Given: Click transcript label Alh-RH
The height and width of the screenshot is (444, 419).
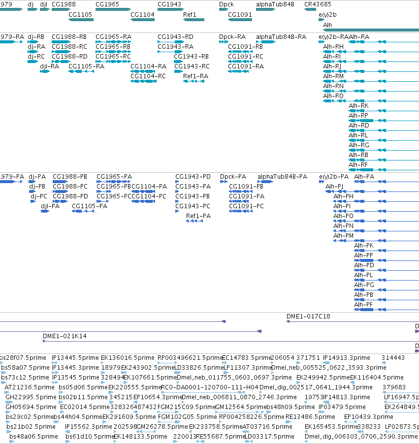Looking at the screenshot, I should point(333,47).
